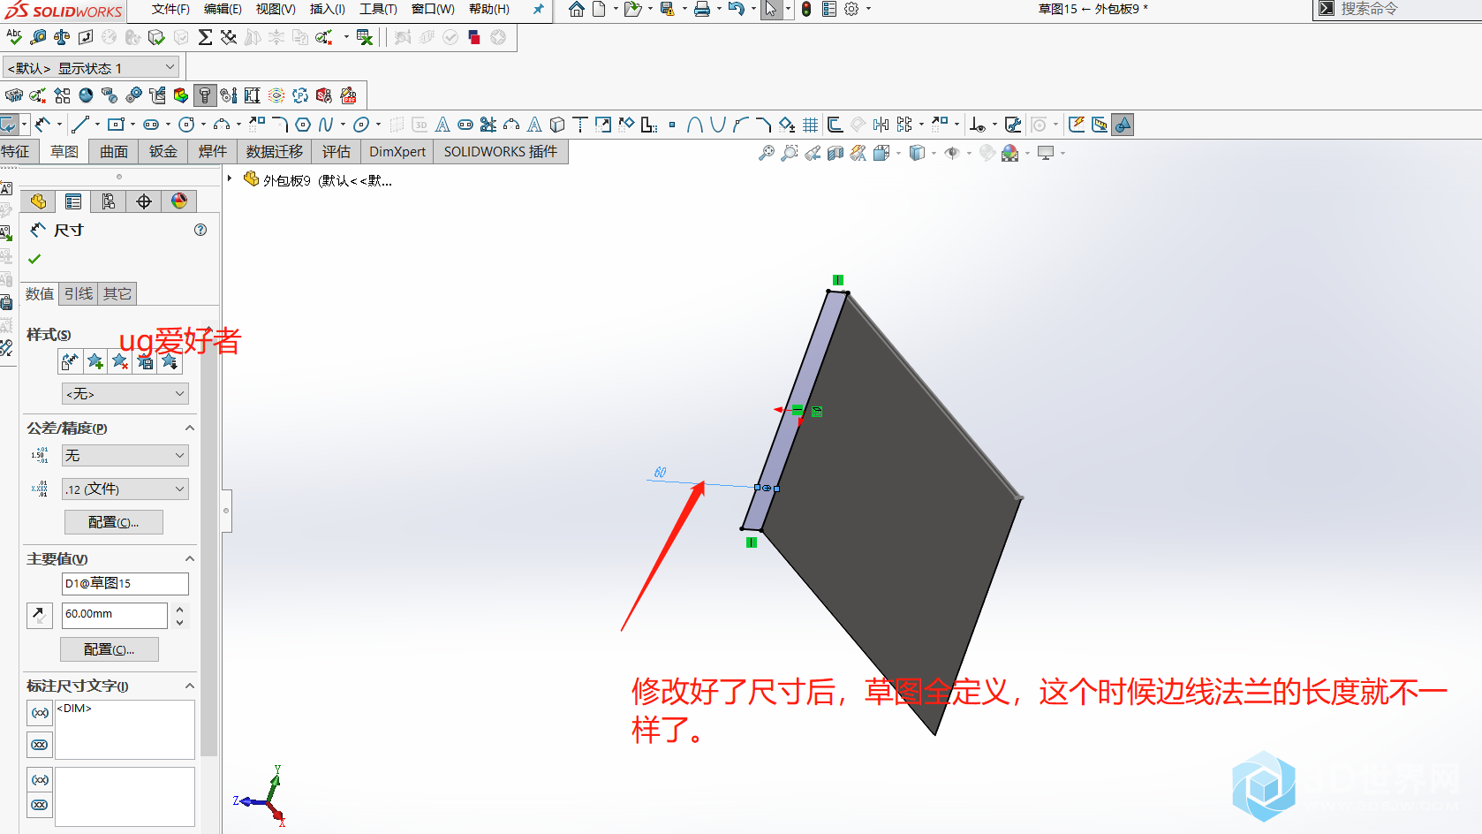Switch to the 特征 tab

pyautogui.click(x=15, y=152)
